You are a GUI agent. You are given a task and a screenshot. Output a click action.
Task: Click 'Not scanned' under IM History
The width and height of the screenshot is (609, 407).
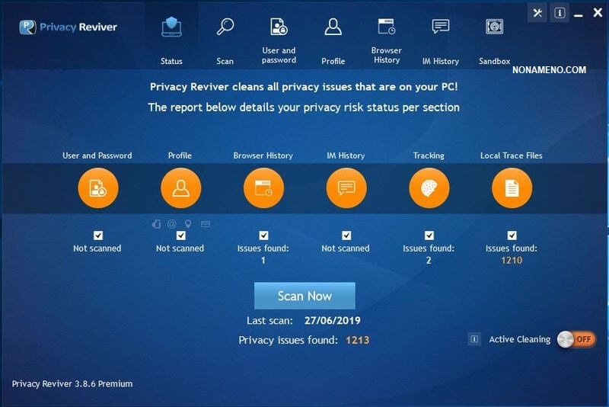[346, 248]
